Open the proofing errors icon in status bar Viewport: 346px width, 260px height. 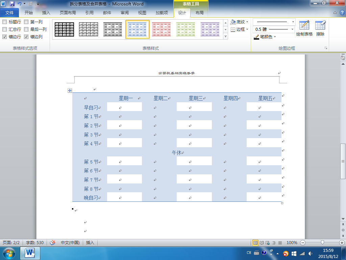52,242
